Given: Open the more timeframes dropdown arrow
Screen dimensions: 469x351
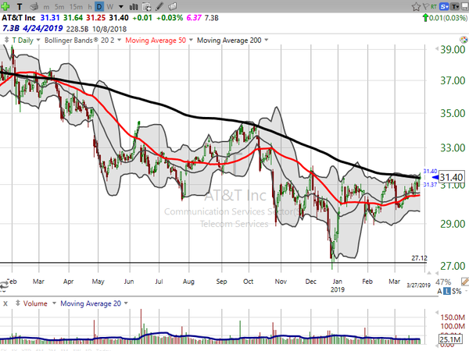Looking at the screenshot, I should (121, 6).
